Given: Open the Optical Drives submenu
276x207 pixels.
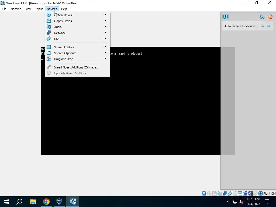Looking at the screenshot, I should click(77, 15).
